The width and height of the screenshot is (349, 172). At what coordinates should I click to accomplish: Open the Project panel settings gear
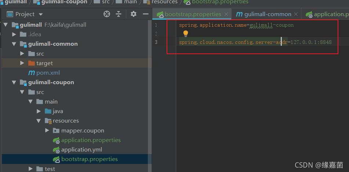tap(134, 14)
